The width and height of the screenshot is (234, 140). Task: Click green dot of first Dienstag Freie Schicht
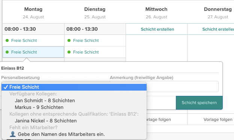[x=69, y=40]
